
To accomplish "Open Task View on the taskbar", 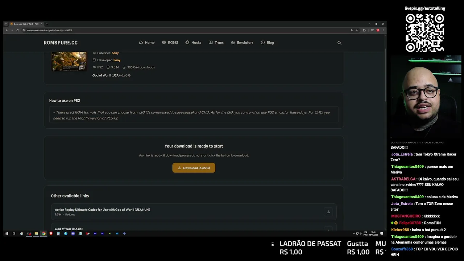I will [14, 233].
